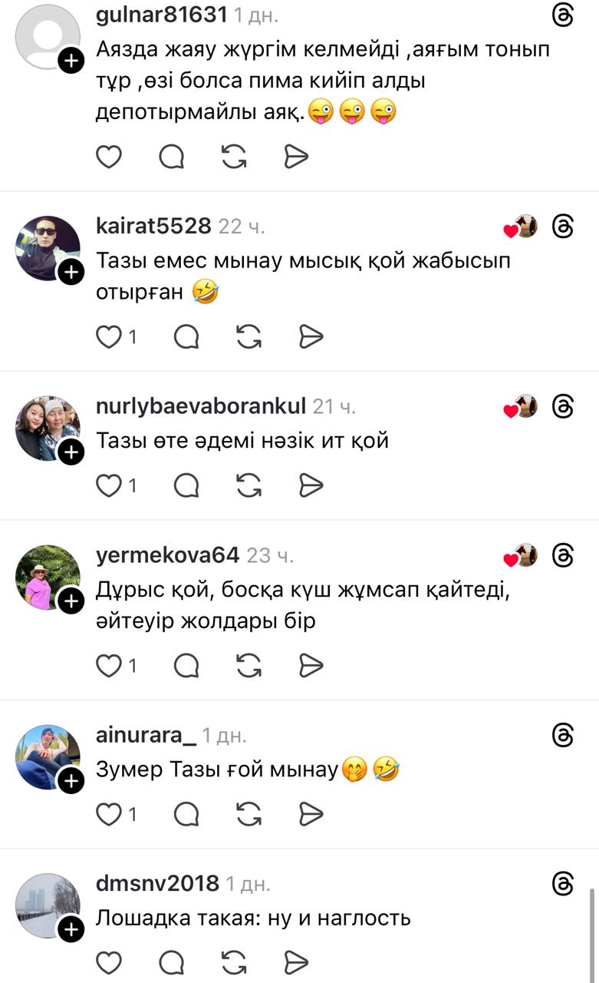Image resolution: width=599 pixels, height=983 pixels.
Task: View ainurara_ profile picture
Action: [48, 756]
